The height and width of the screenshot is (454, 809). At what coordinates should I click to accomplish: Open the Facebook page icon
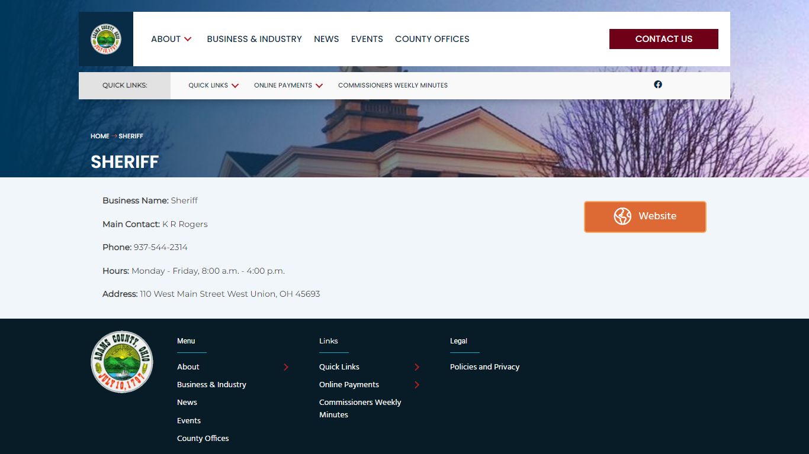(658, 85)
